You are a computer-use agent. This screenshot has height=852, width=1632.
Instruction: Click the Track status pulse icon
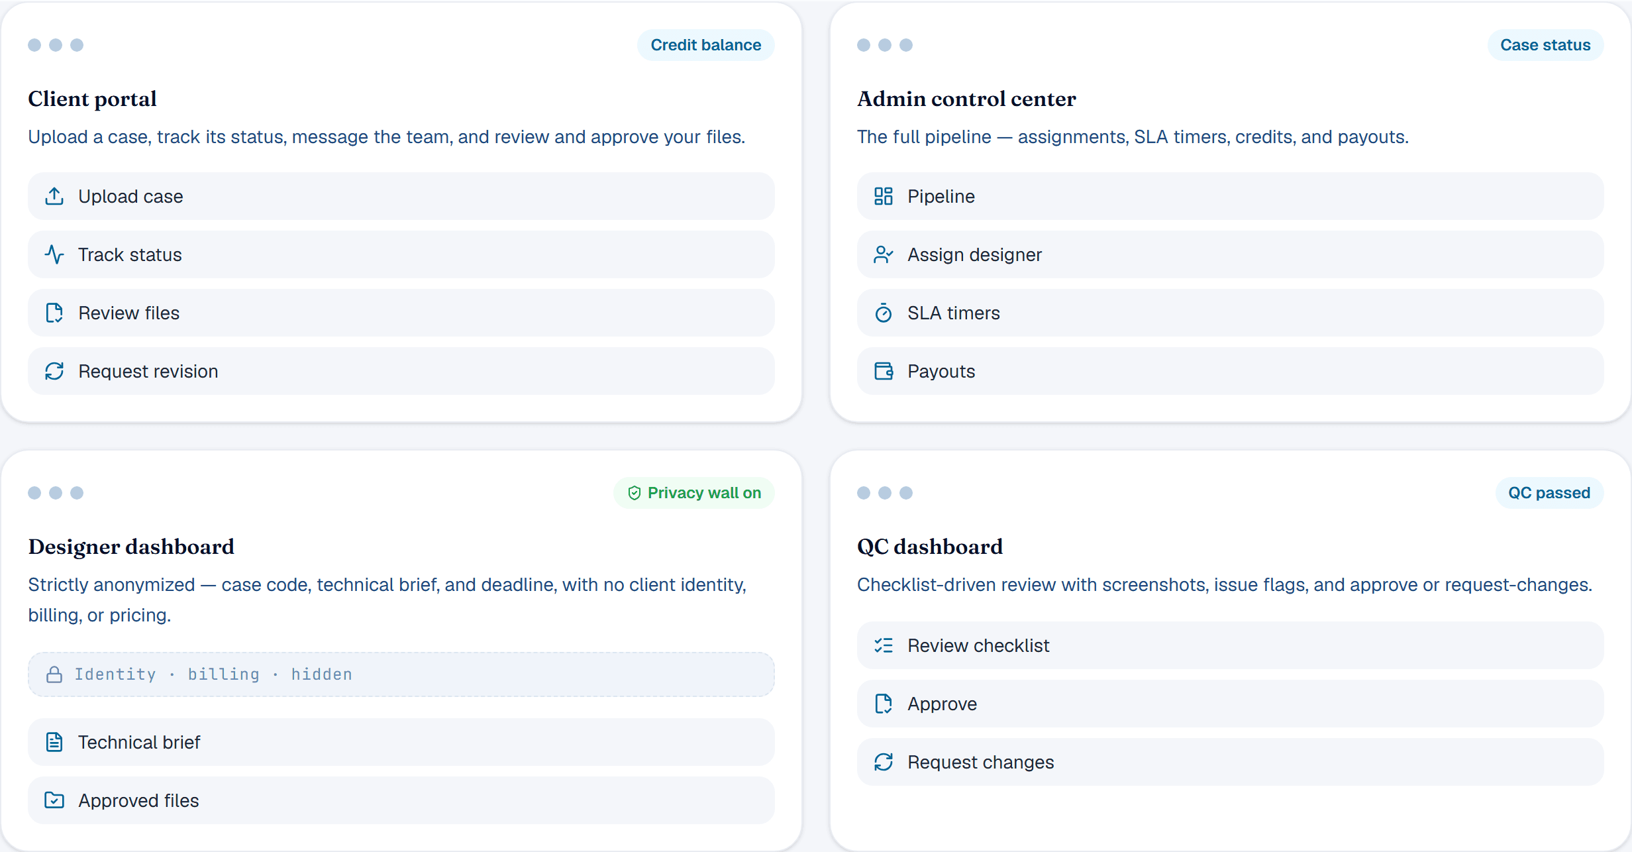pyautogui.click(x=54, y=254)
